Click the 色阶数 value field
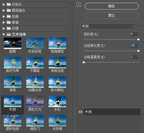144x133 pixels. (x=134, y=34)
